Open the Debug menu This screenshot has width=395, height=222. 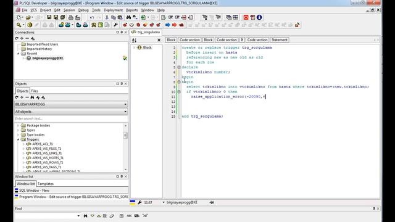[83, 10]
